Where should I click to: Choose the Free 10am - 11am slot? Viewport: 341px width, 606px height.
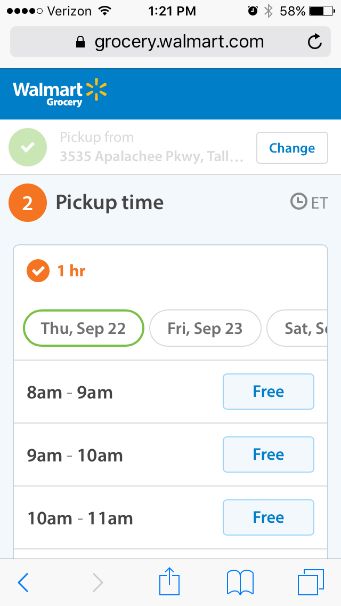pos(269,517)
